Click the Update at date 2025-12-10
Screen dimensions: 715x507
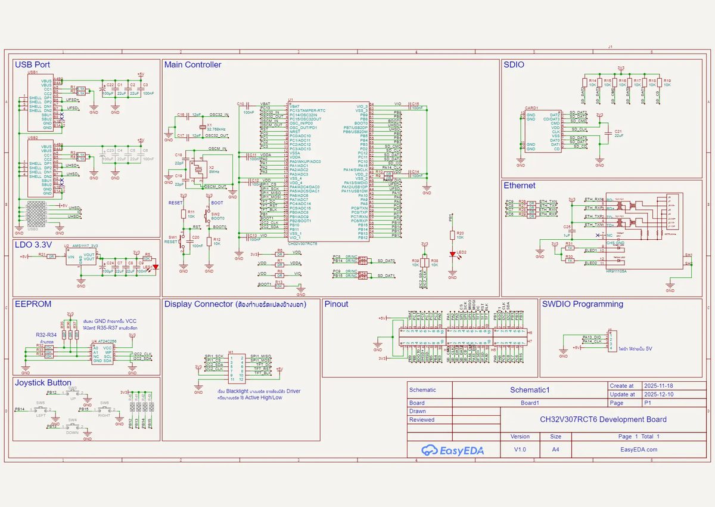point(658,394)
